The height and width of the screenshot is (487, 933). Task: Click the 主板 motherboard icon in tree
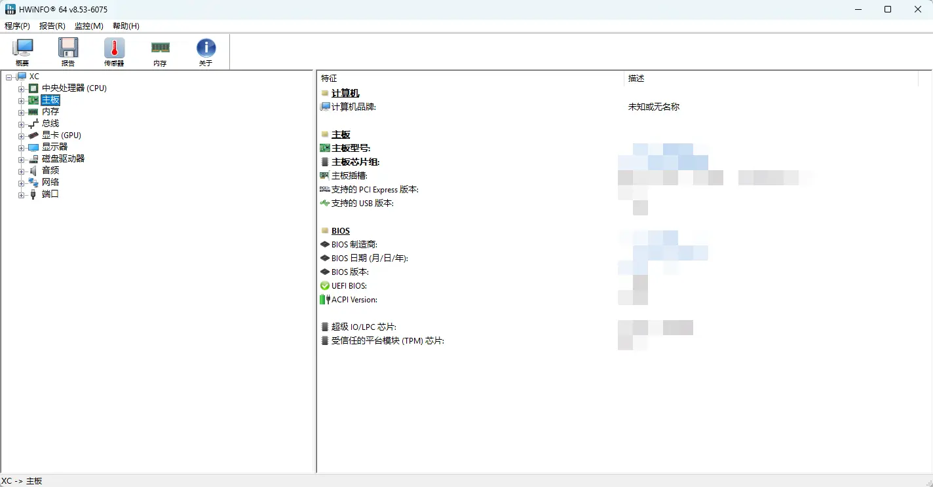33,100
